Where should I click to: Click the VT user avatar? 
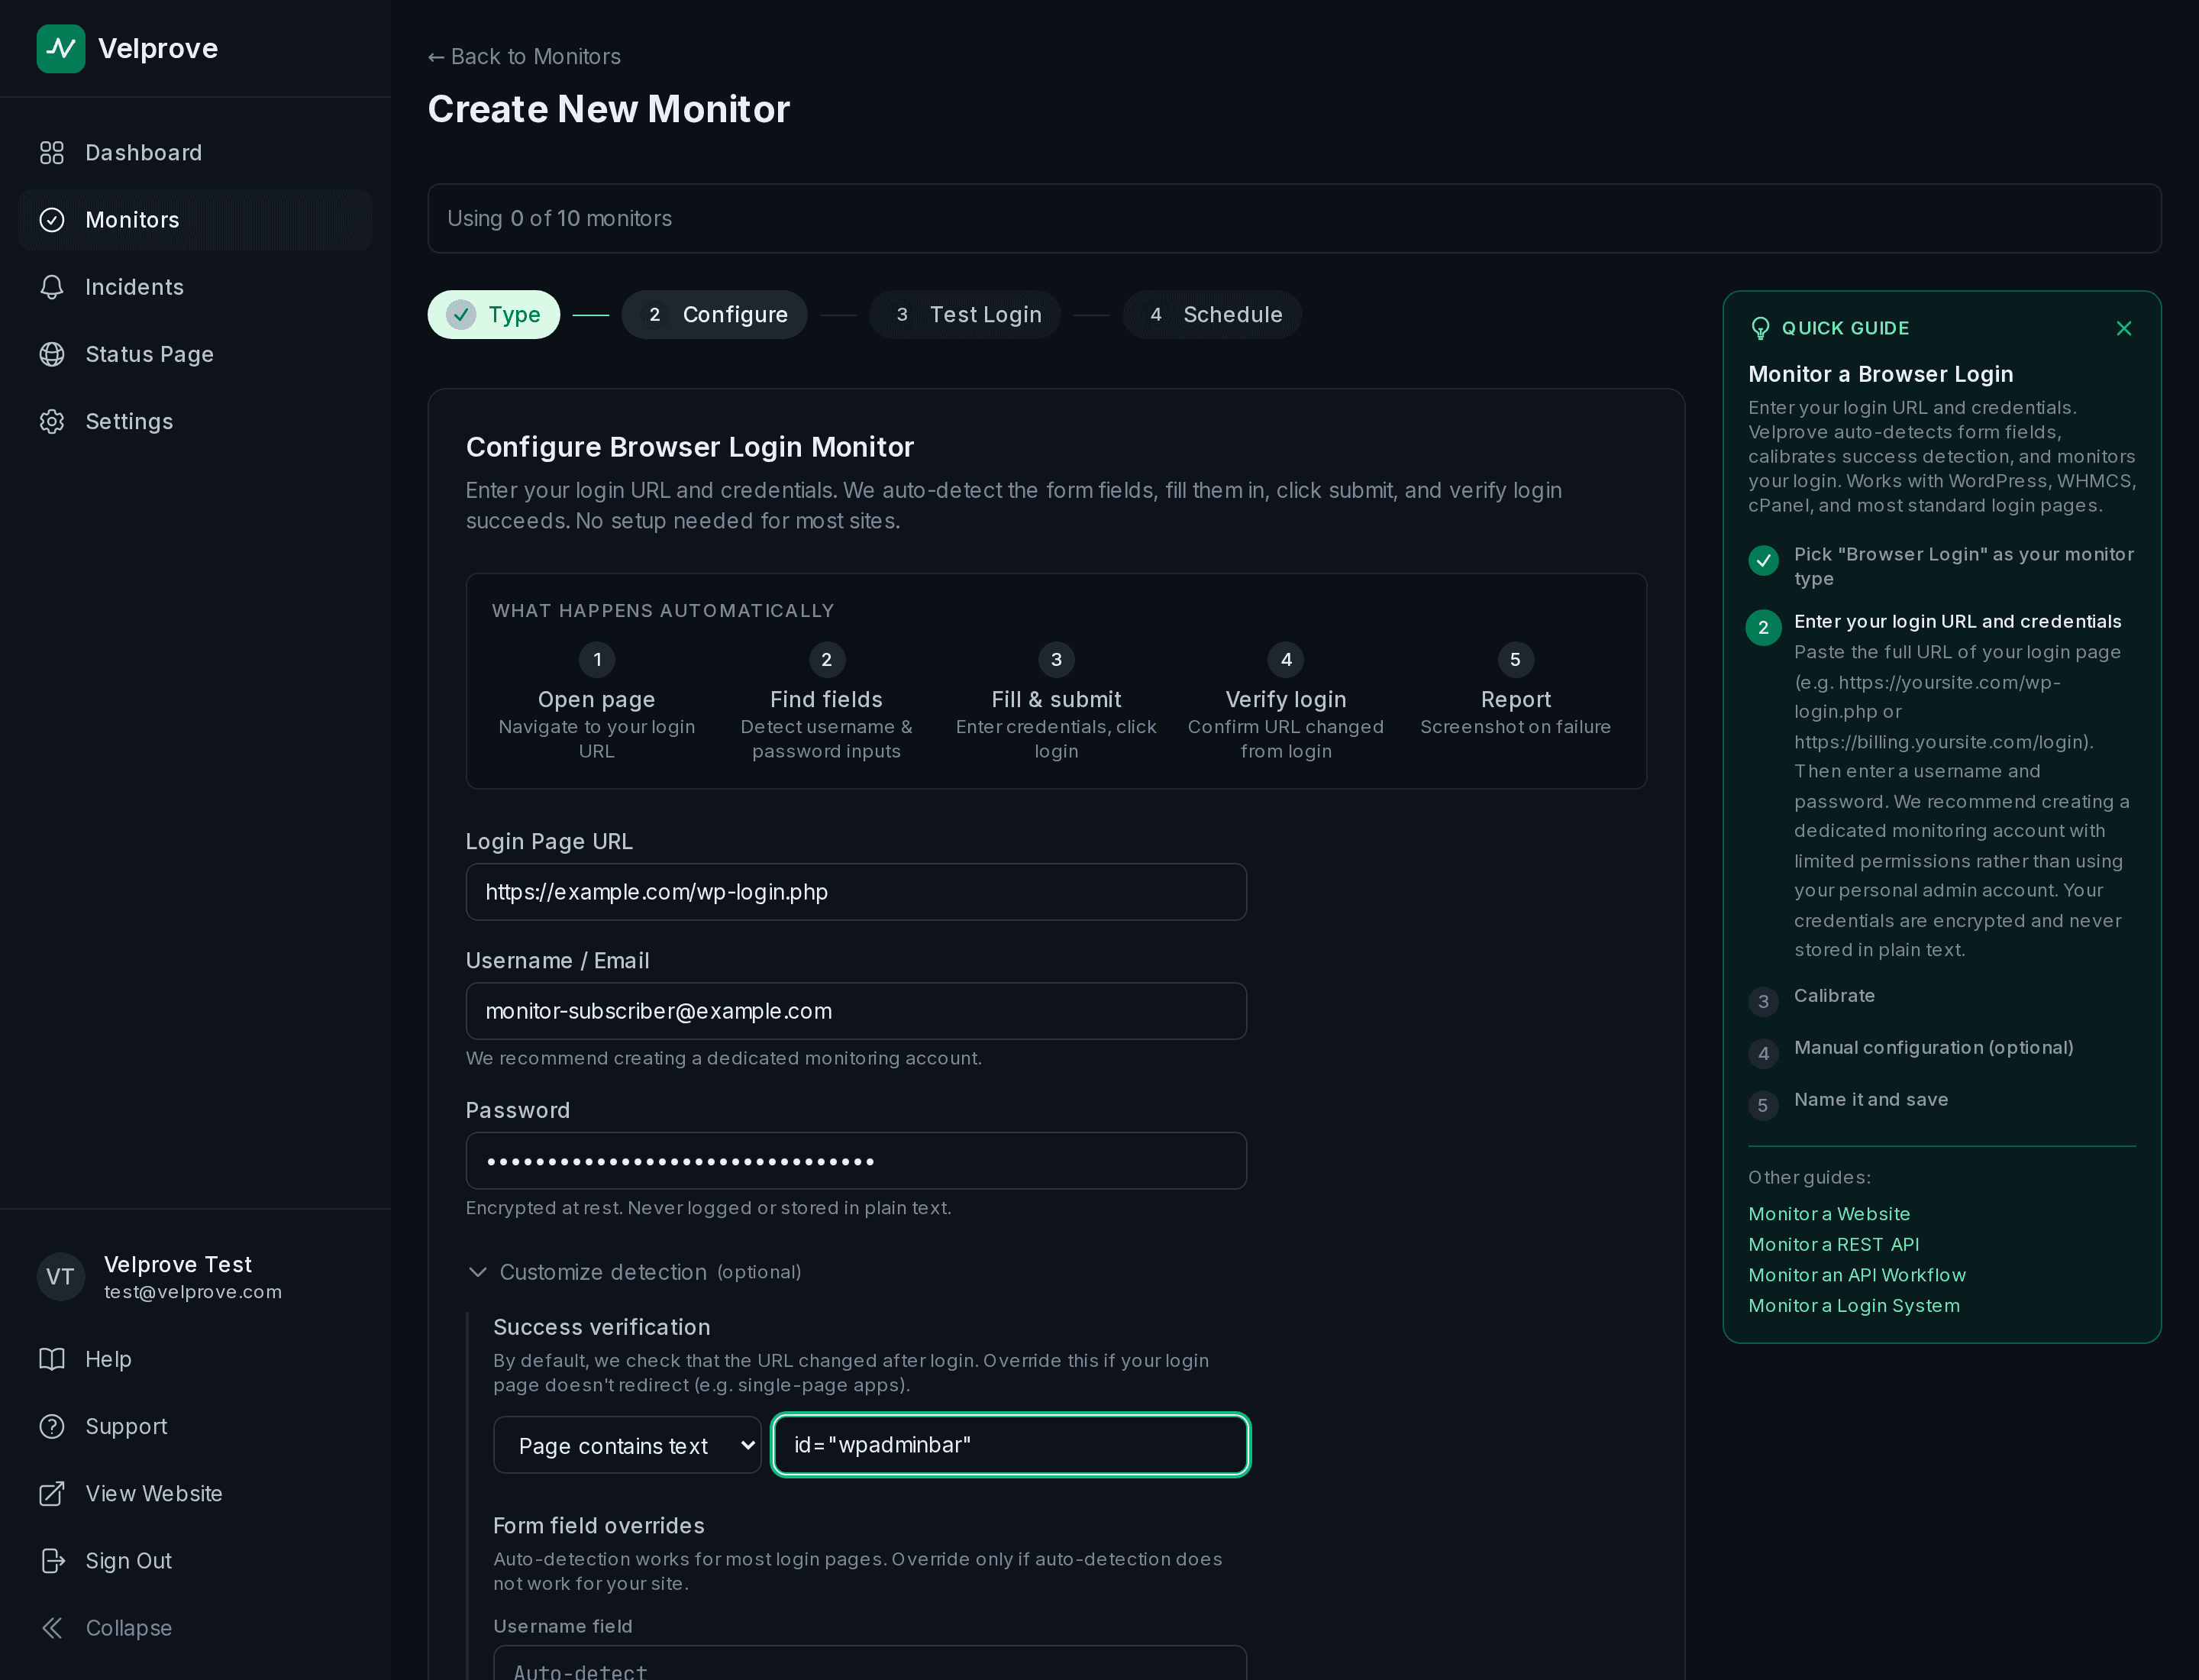[x=61, y=1277]
